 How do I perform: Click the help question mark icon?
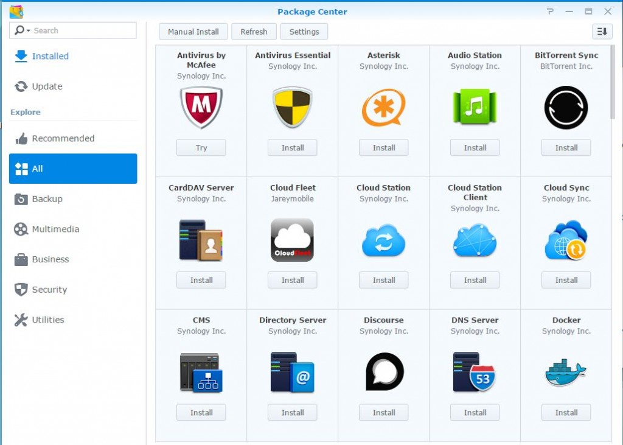550,12
